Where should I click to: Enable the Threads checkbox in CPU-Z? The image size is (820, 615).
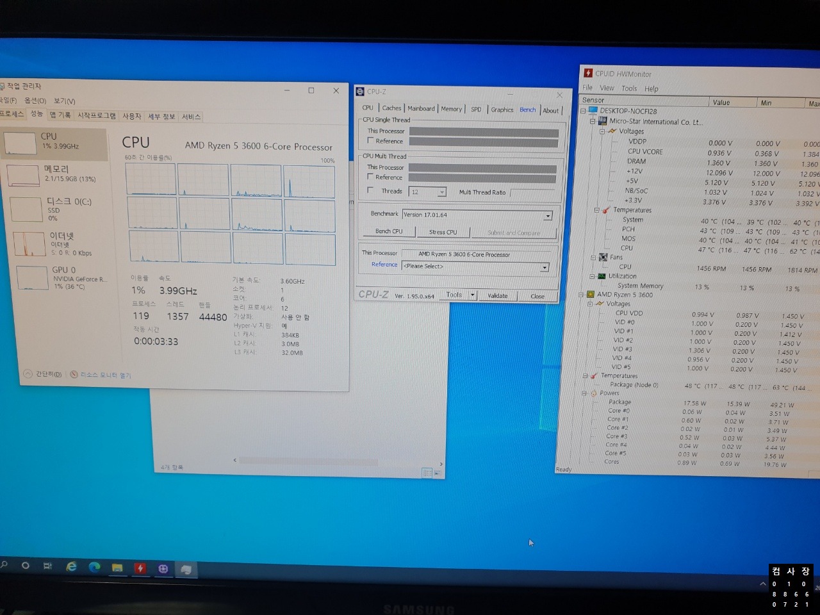click(370, 190)
